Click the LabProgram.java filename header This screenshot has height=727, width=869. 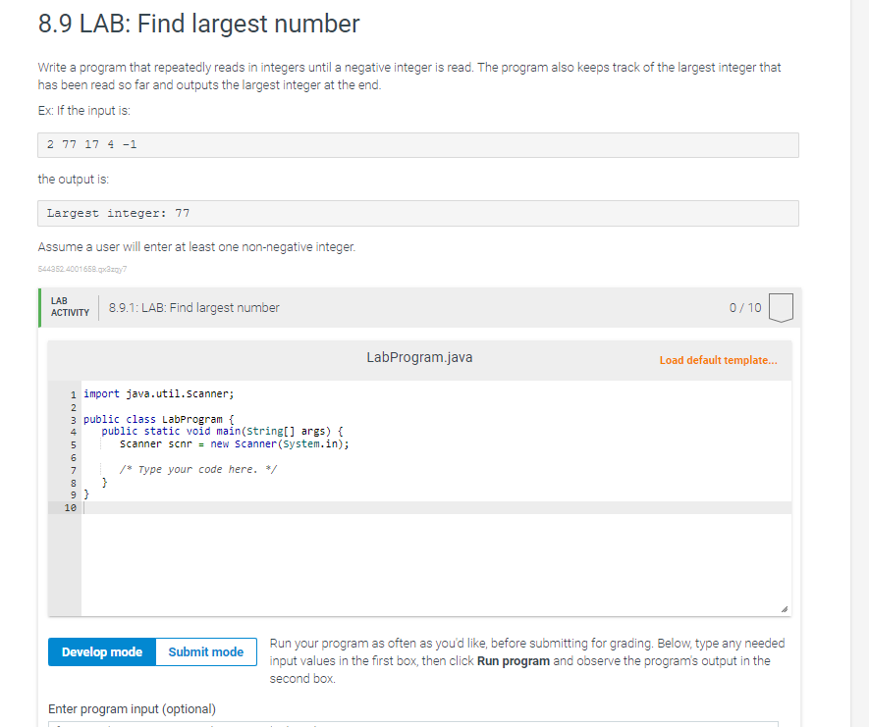(x=419, y=357)
